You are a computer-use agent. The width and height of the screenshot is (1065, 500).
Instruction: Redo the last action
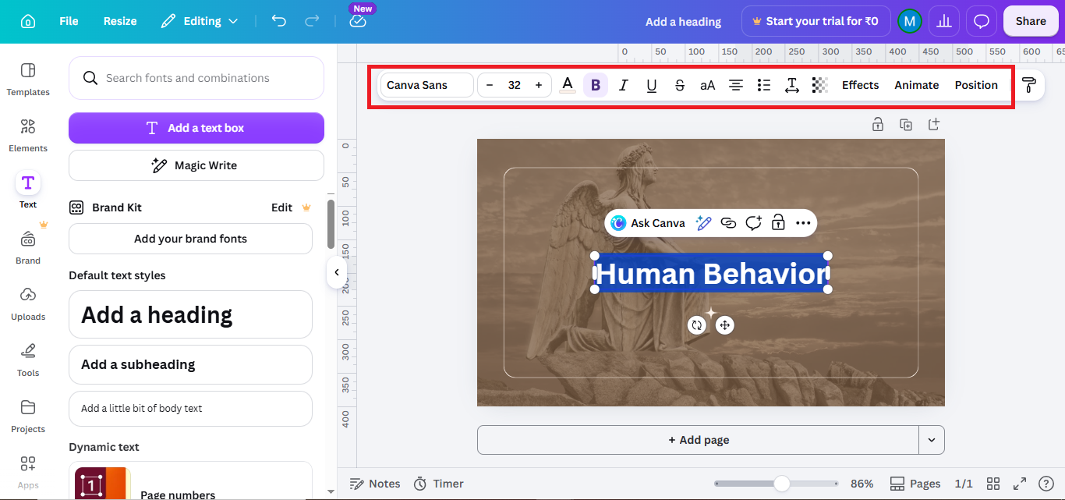312,21
